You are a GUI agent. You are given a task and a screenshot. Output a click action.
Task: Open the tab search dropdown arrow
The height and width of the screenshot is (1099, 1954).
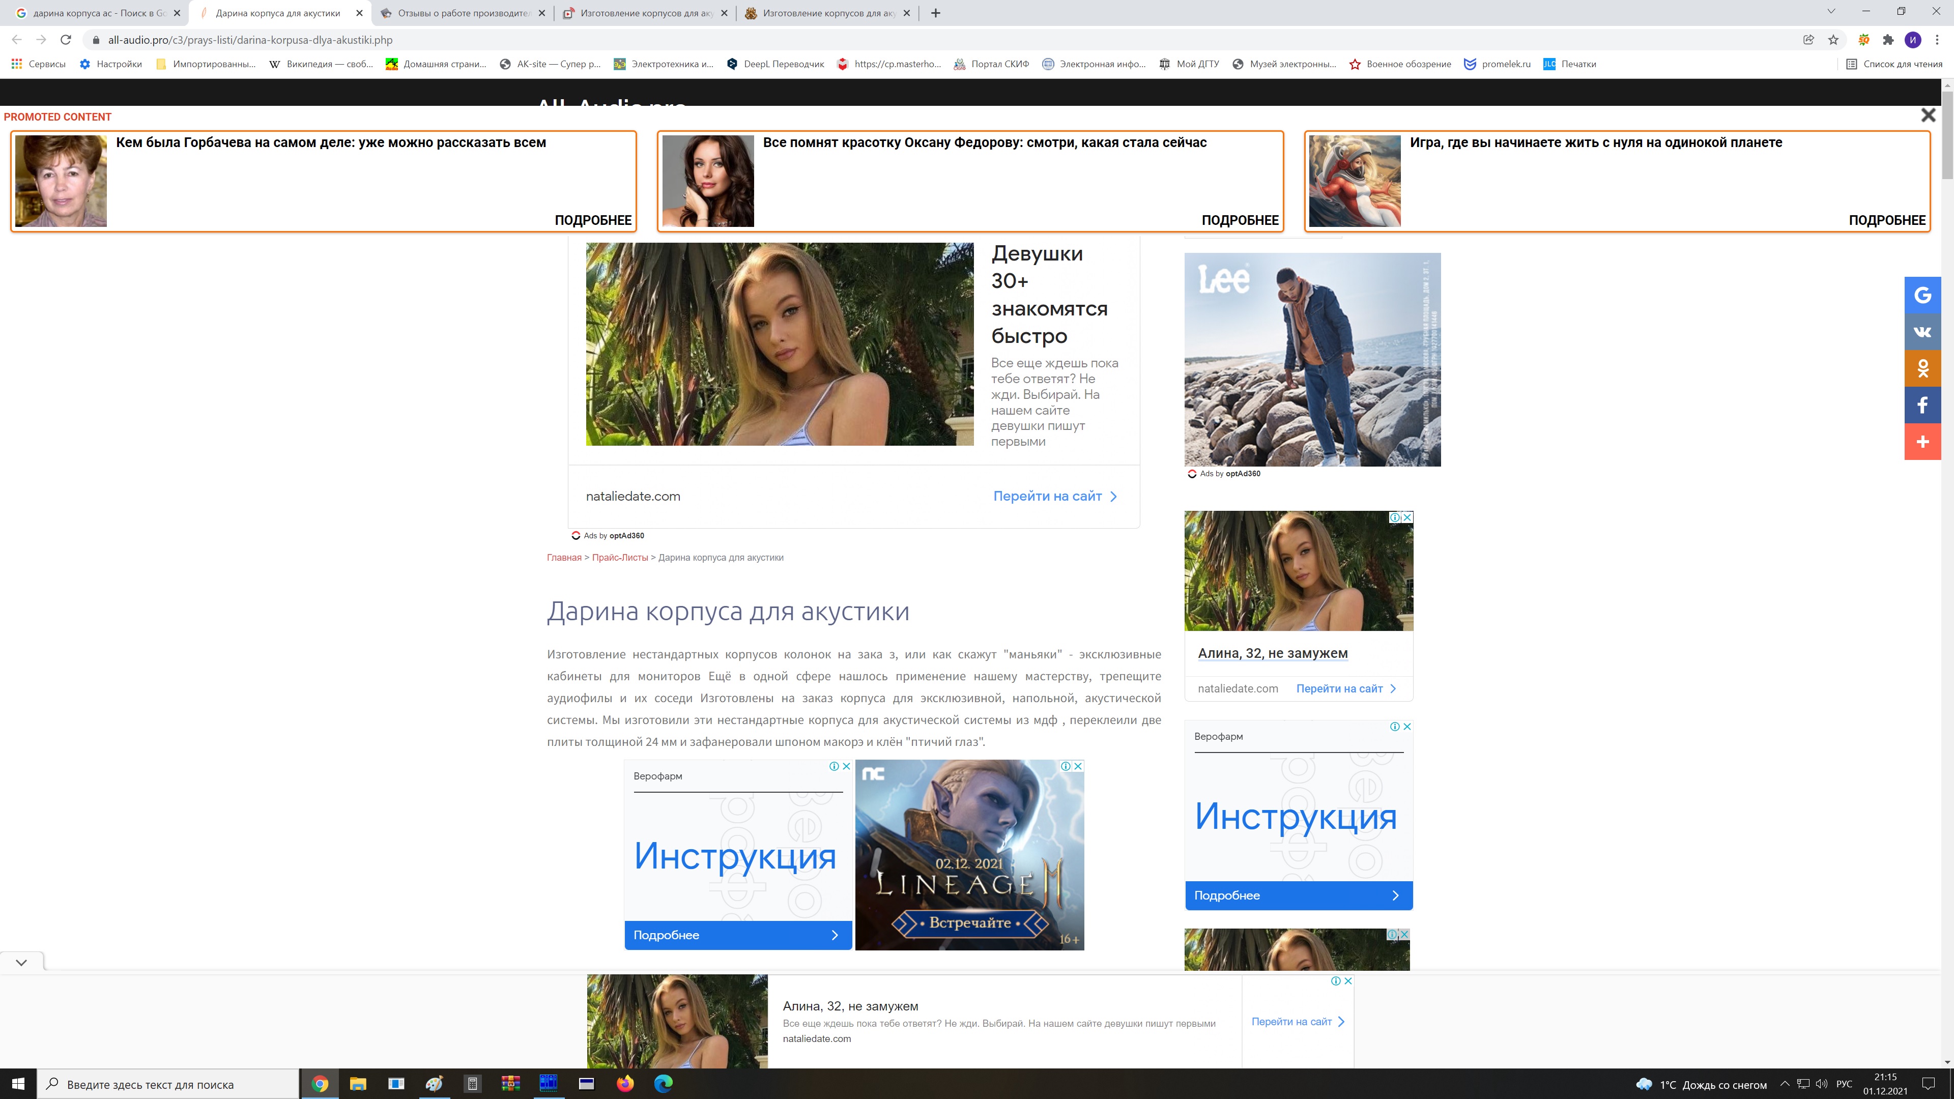tap(1830, 11)
